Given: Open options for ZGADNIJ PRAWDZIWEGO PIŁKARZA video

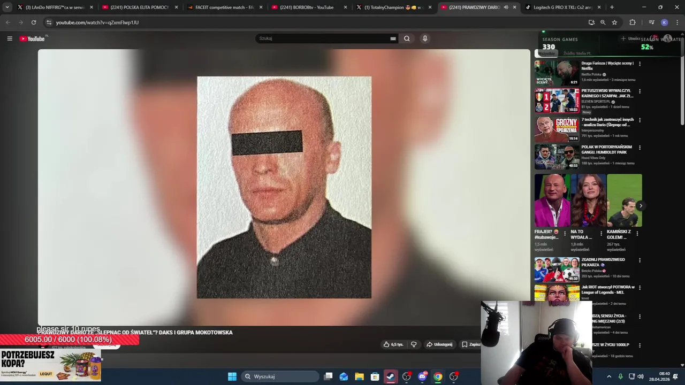Looking at the screenshot, I should tap(640, 260).
